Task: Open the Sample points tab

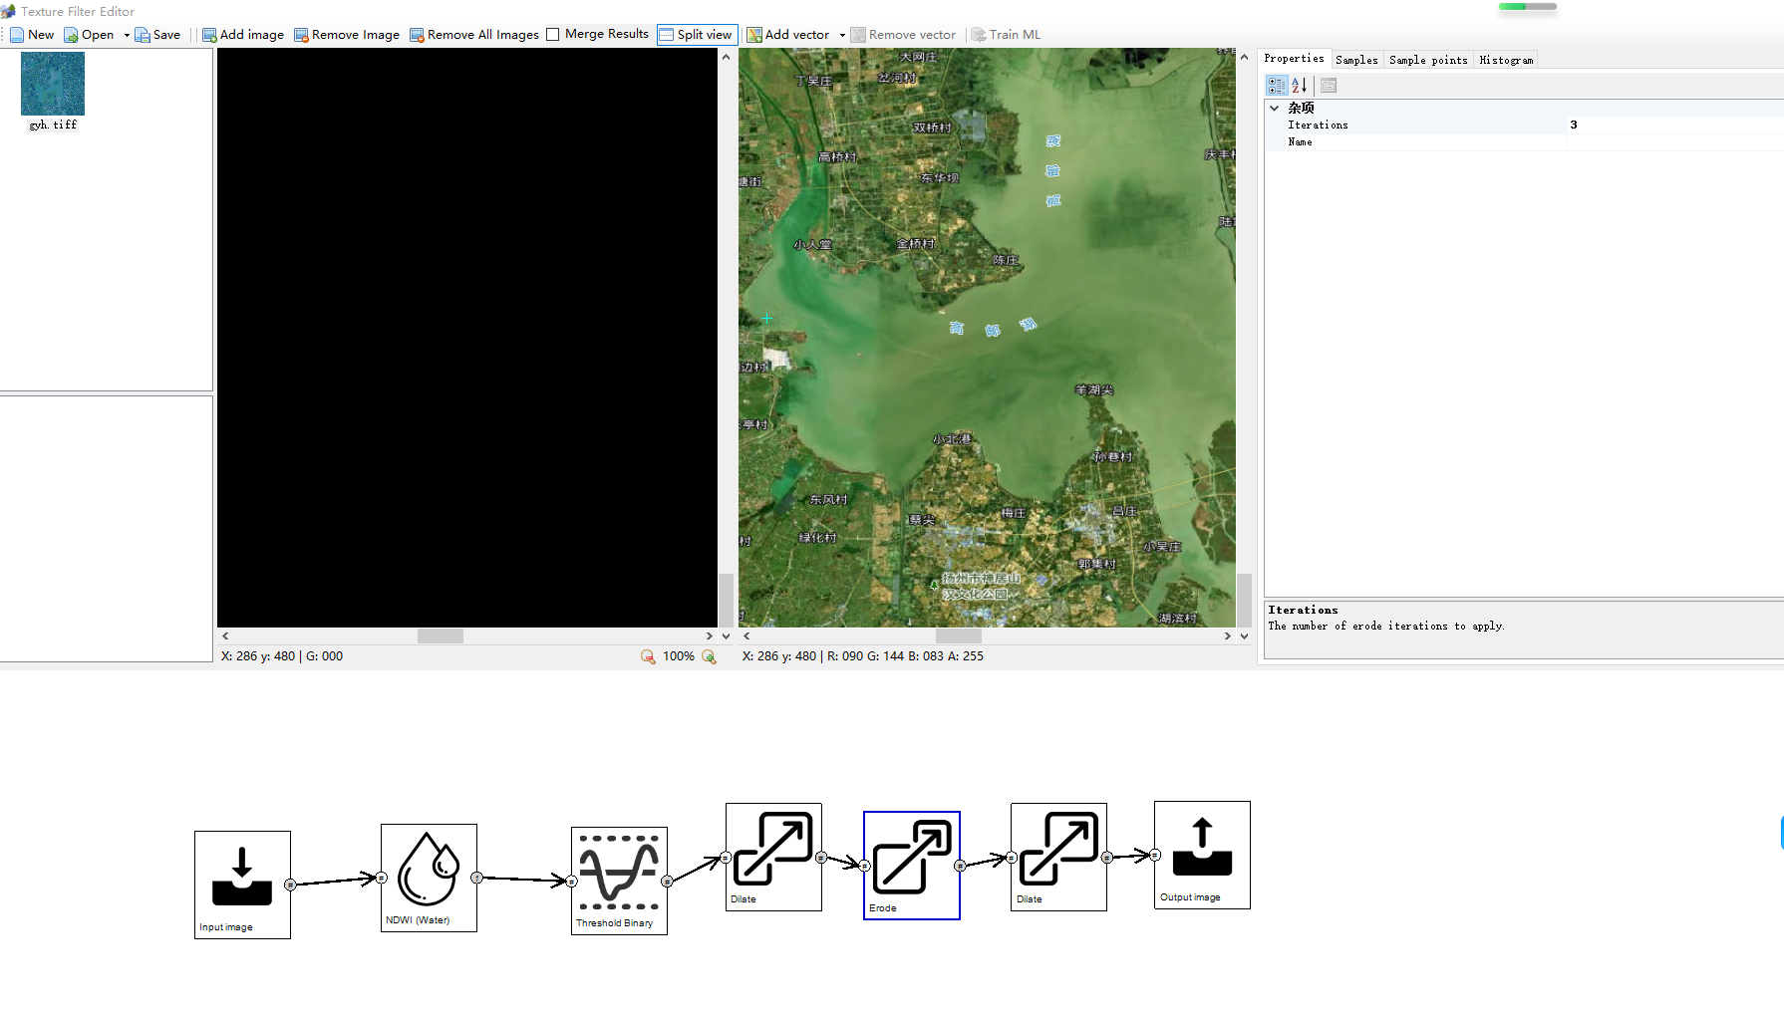Action: point(1428,60)
